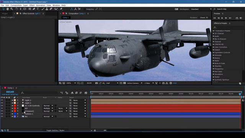Image resolution: width=245 pixels, height=138 pixels.
Task: Select the Eraser tool
Action: coord(51,9)
